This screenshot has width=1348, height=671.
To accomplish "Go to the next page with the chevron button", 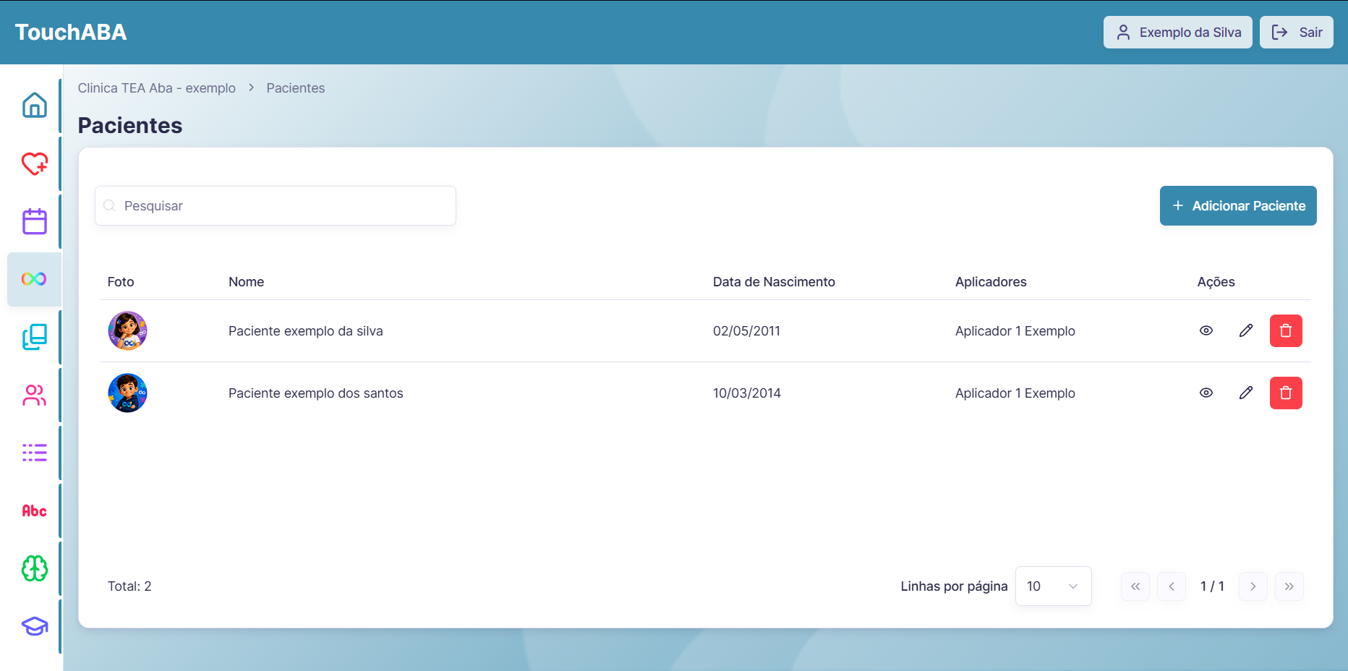I will 1253,586.
